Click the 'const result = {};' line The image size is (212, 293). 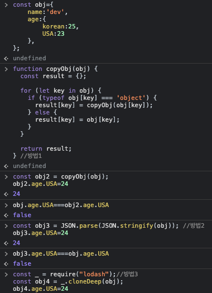(53, 76)
